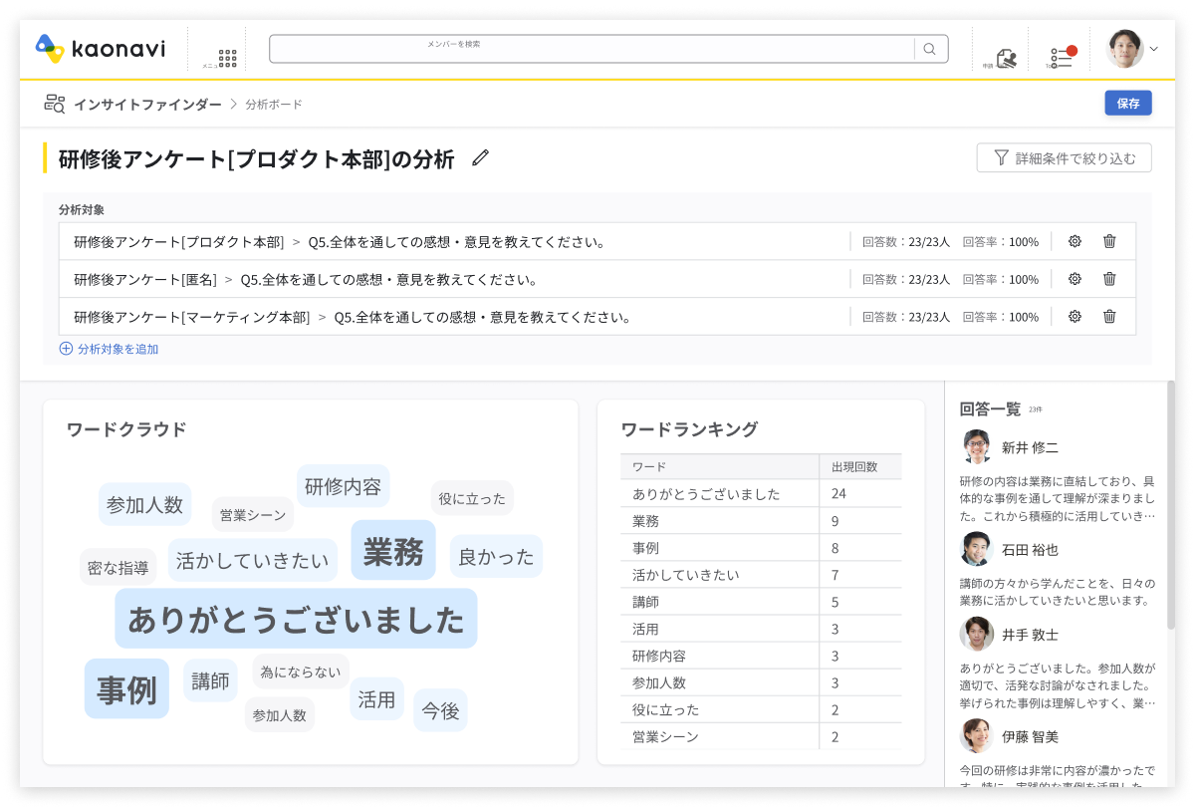Click the Insight Finder icon in breadcrumb
This screenshot has width=1195, height=807.
point(55,104)
